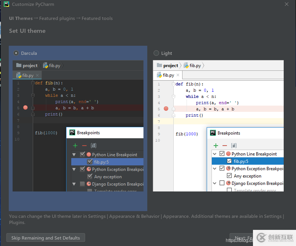Screen dimensions: 296x246
Task: Click red breakpoint dot in Darcula preview
Action: click(25, 108)
